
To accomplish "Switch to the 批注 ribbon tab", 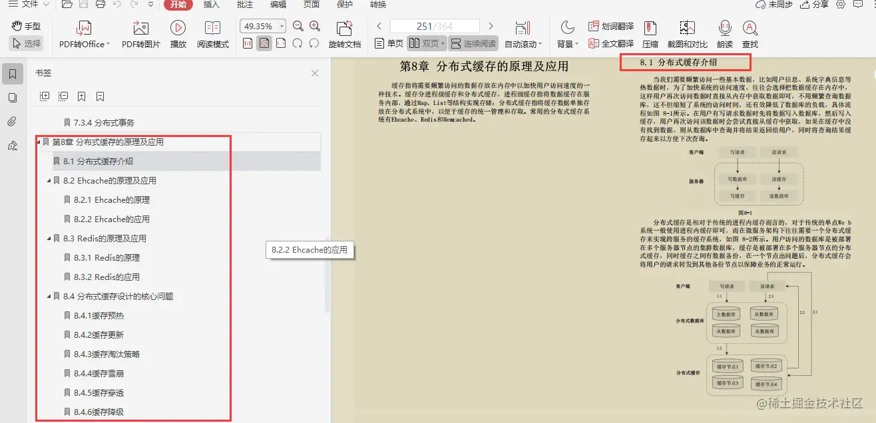I will [244, 5].
